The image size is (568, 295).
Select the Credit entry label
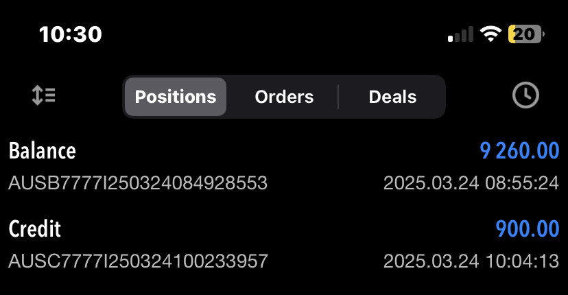point(35,228)
